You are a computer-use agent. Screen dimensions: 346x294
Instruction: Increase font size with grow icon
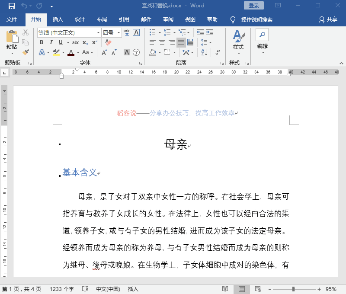pos(104,52)
